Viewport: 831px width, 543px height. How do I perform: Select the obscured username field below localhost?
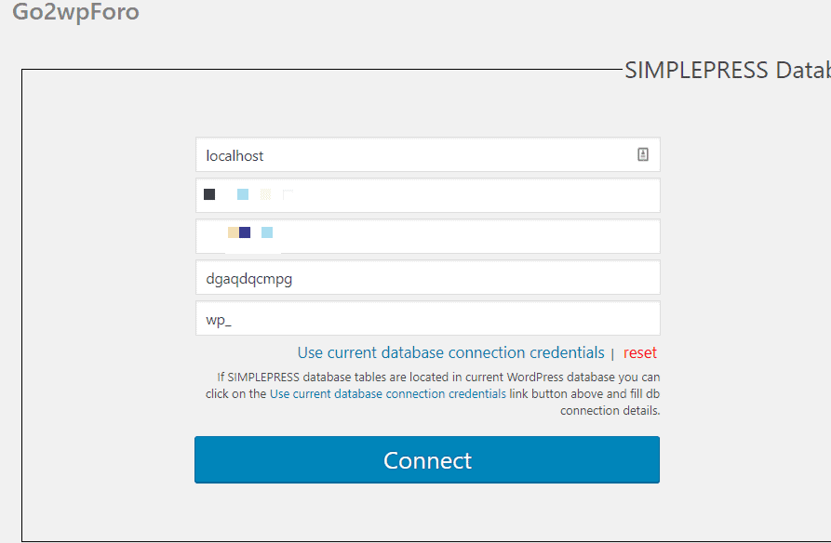pyautogui.click(x=428, y=195)
